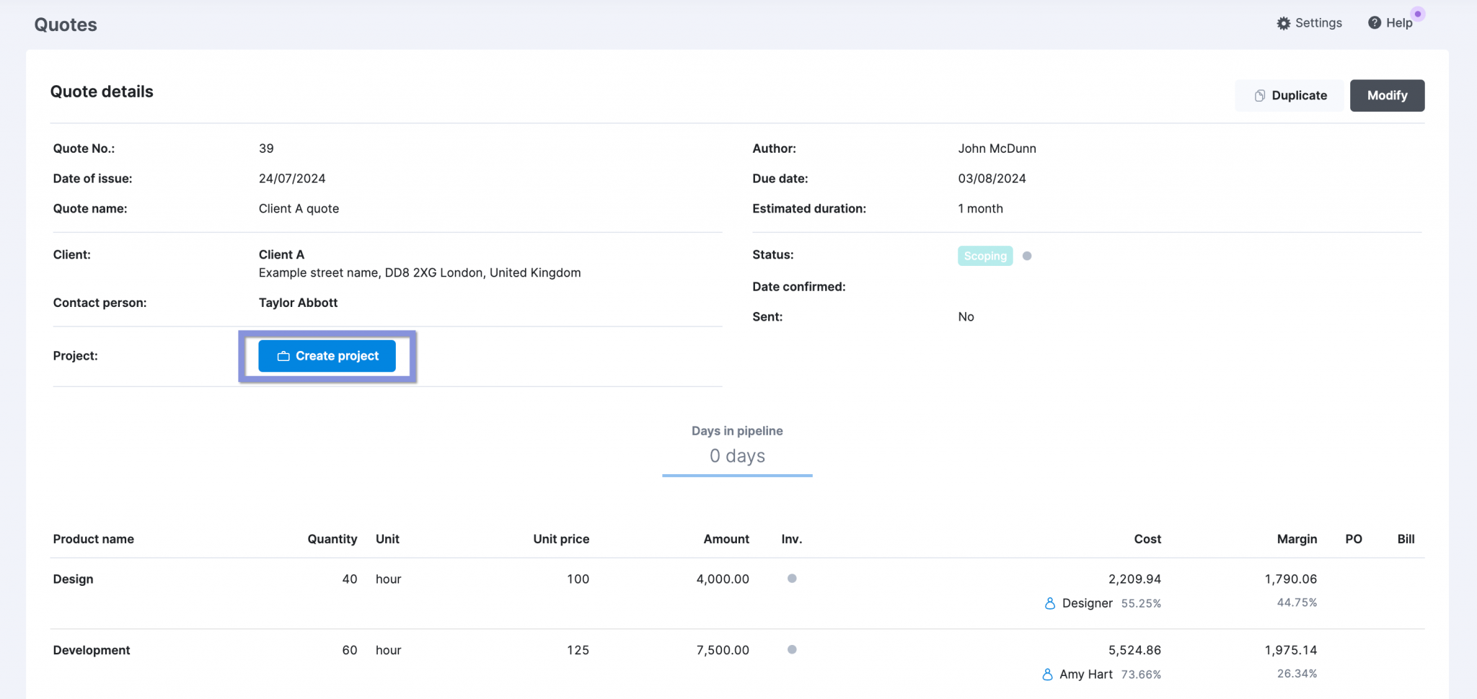Click the gray dot beside the Scoping badge
This screenshot has width=1477, height=699.
[1027, 256]
